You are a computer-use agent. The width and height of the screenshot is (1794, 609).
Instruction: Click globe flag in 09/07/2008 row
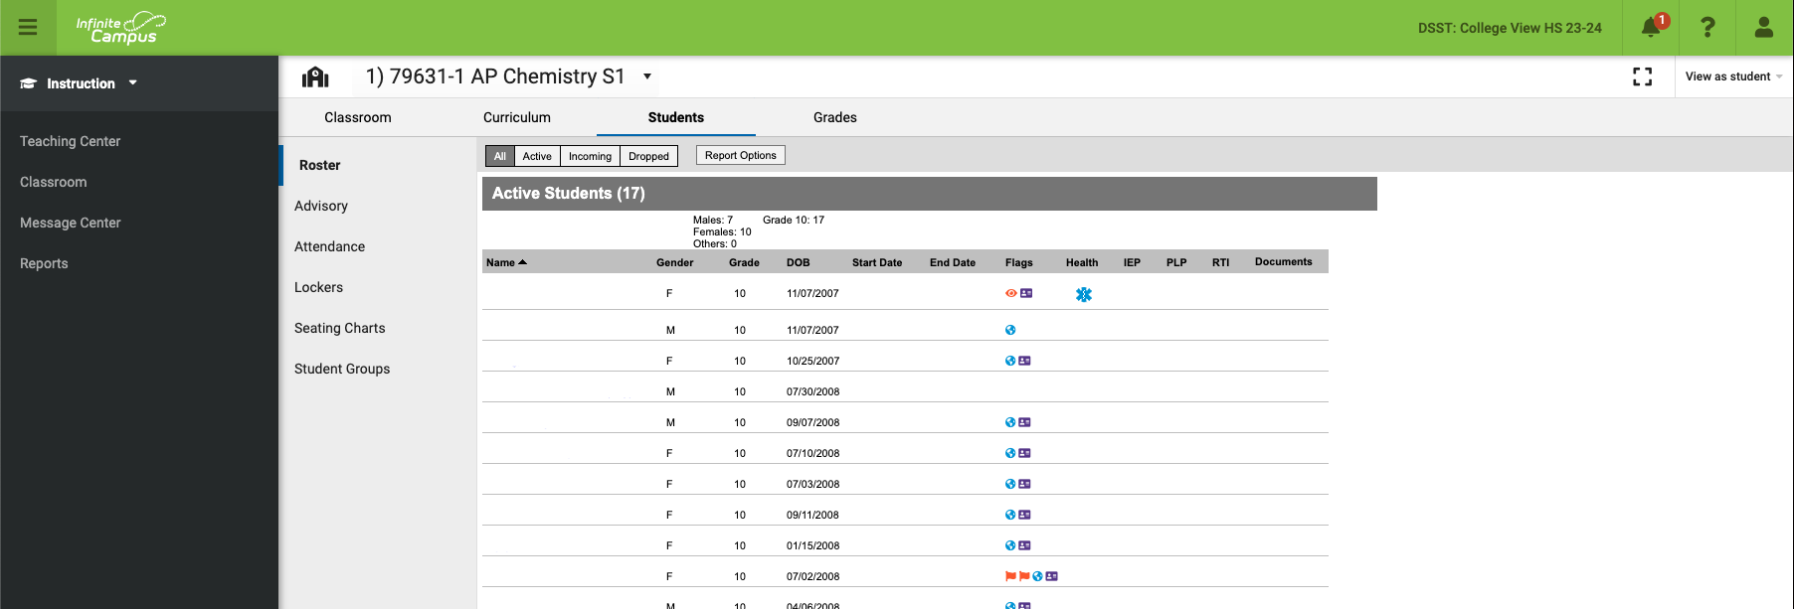(1010, 422)
